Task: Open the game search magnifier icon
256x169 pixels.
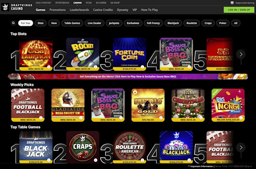Action: [x=13, y=23]
